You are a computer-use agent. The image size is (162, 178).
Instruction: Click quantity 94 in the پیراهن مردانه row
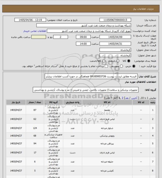(35, 143)
